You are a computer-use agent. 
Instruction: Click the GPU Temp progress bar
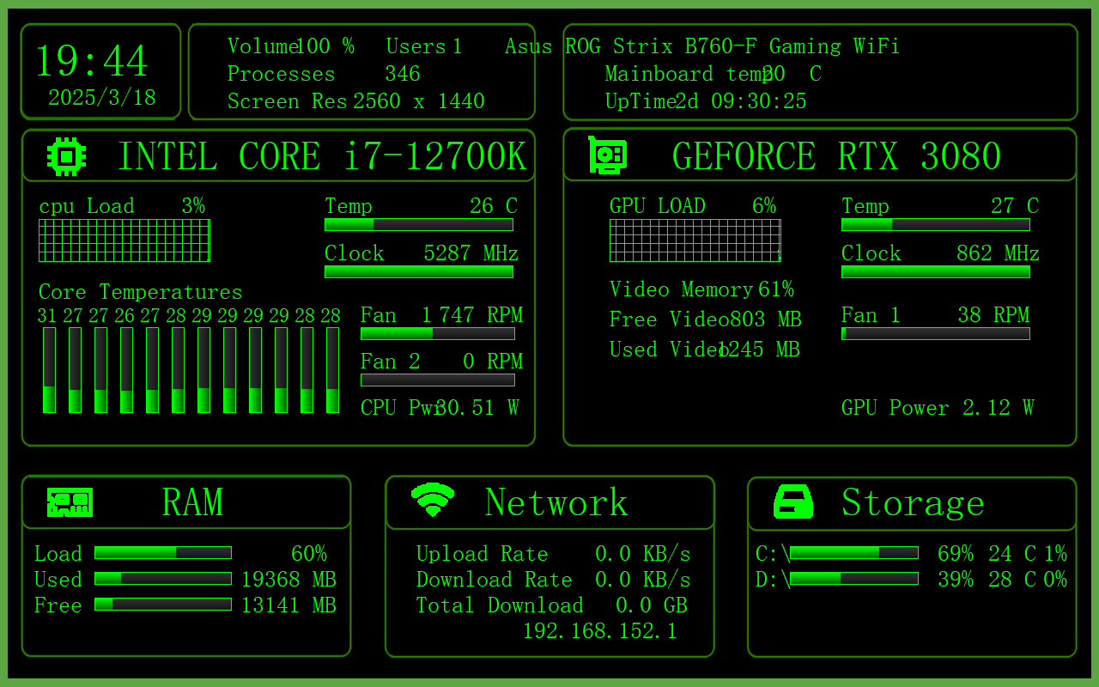pos(935,225)
